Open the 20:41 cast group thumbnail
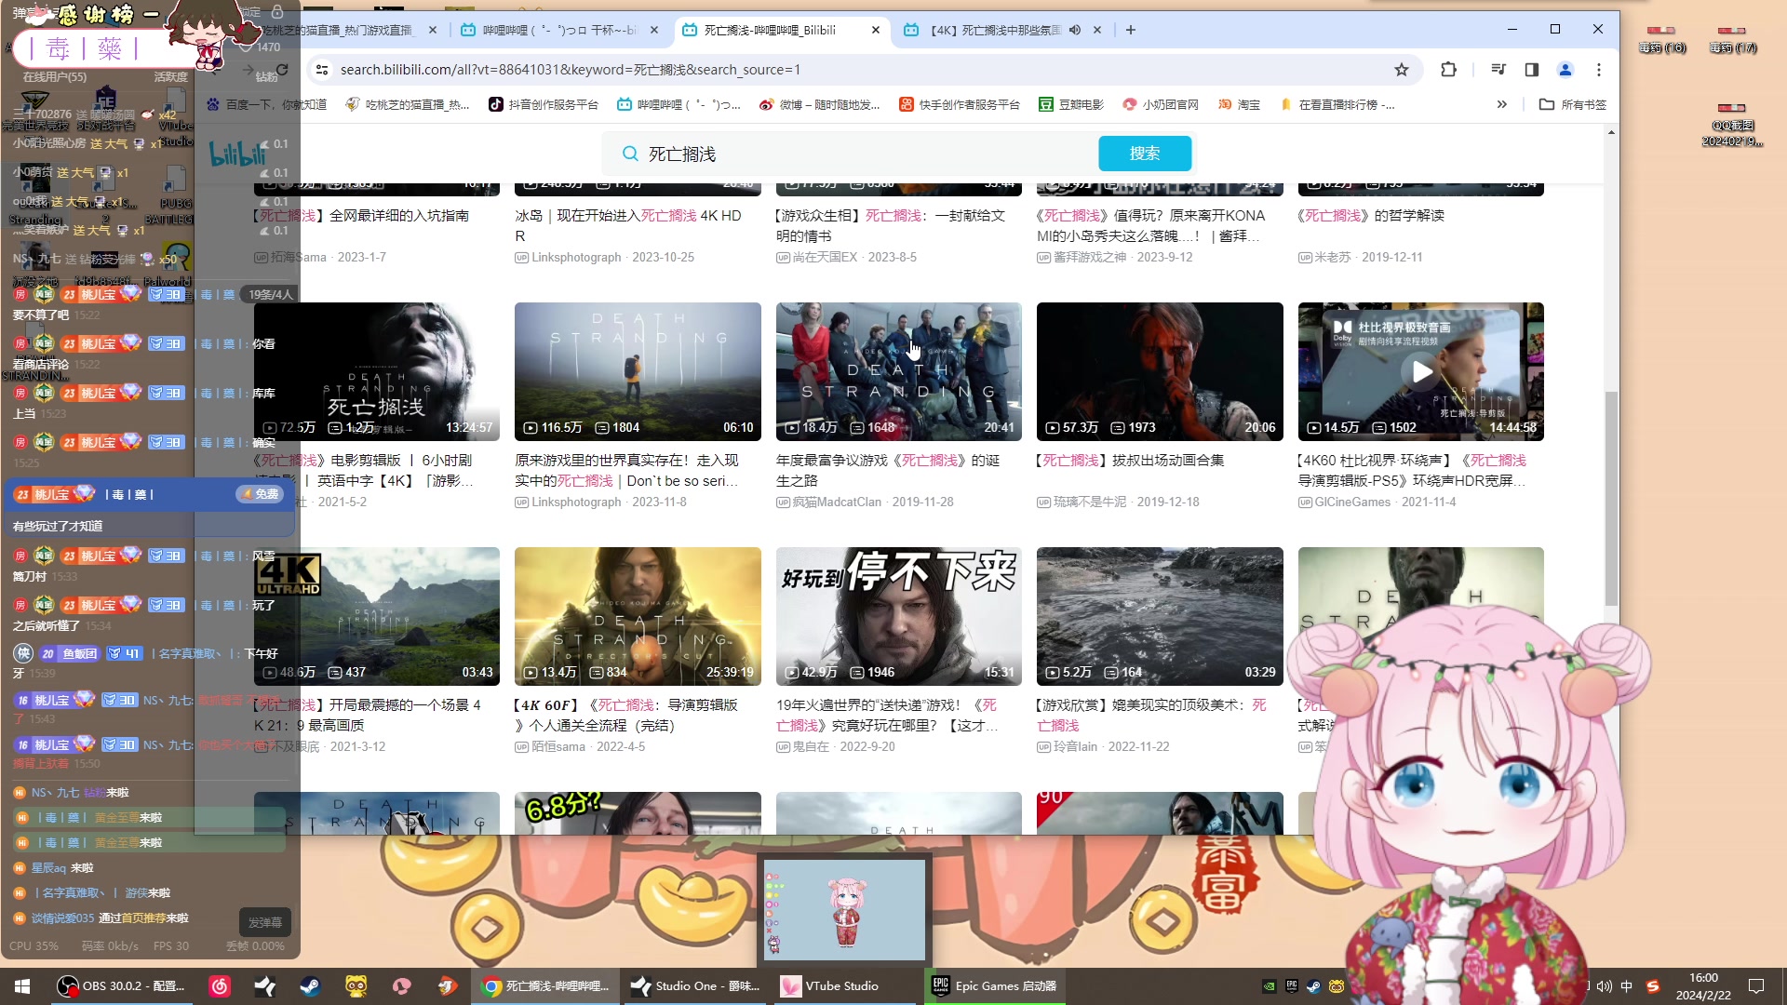This screenshot has width=1787, height=1005. point(899,371)
